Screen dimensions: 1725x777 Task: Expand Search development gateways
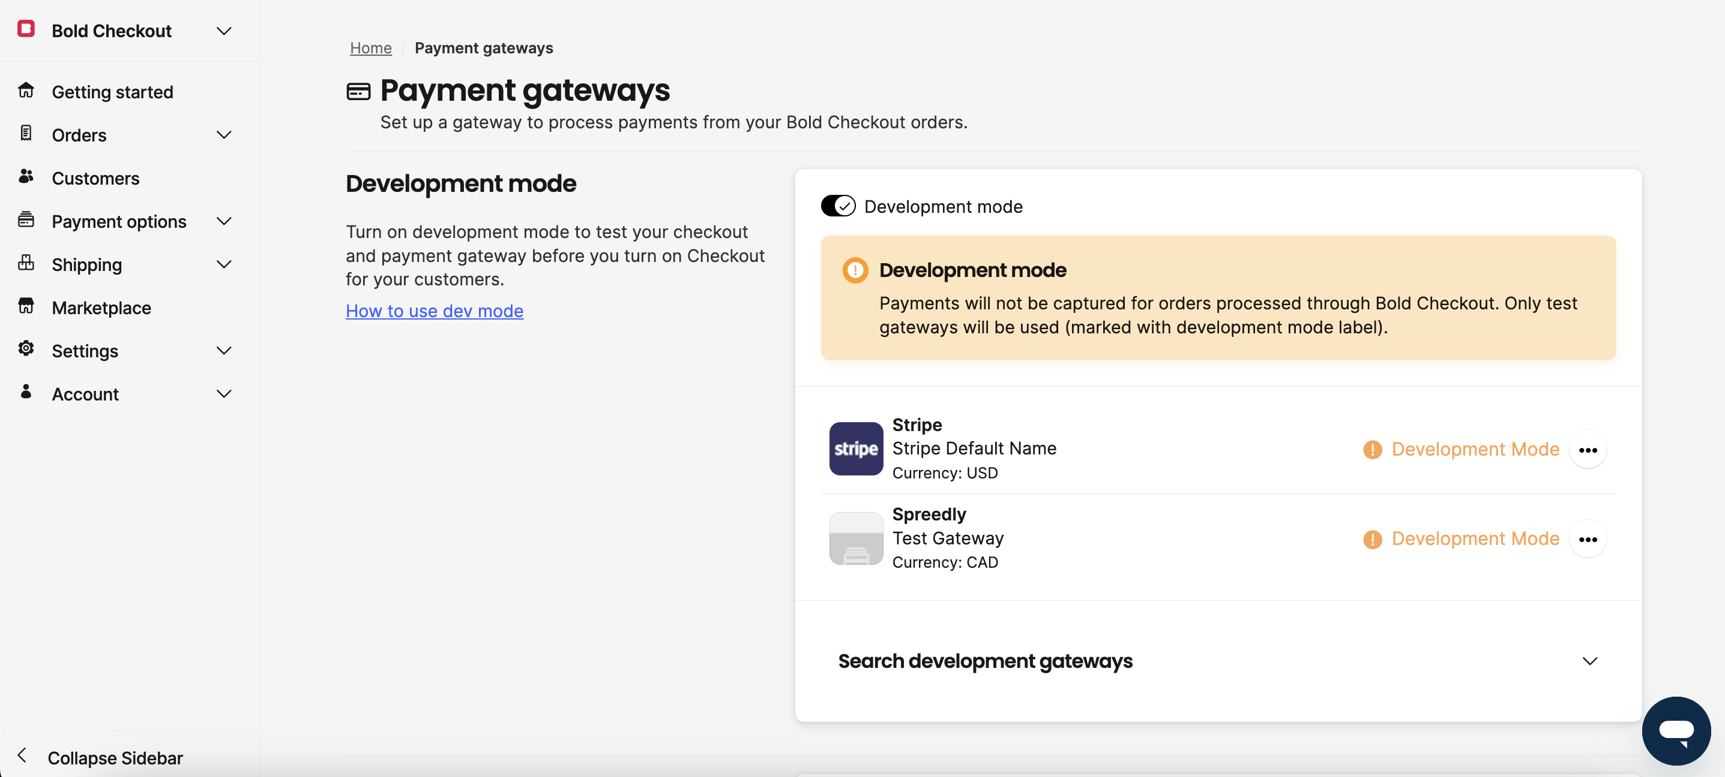coord(1591,661)
